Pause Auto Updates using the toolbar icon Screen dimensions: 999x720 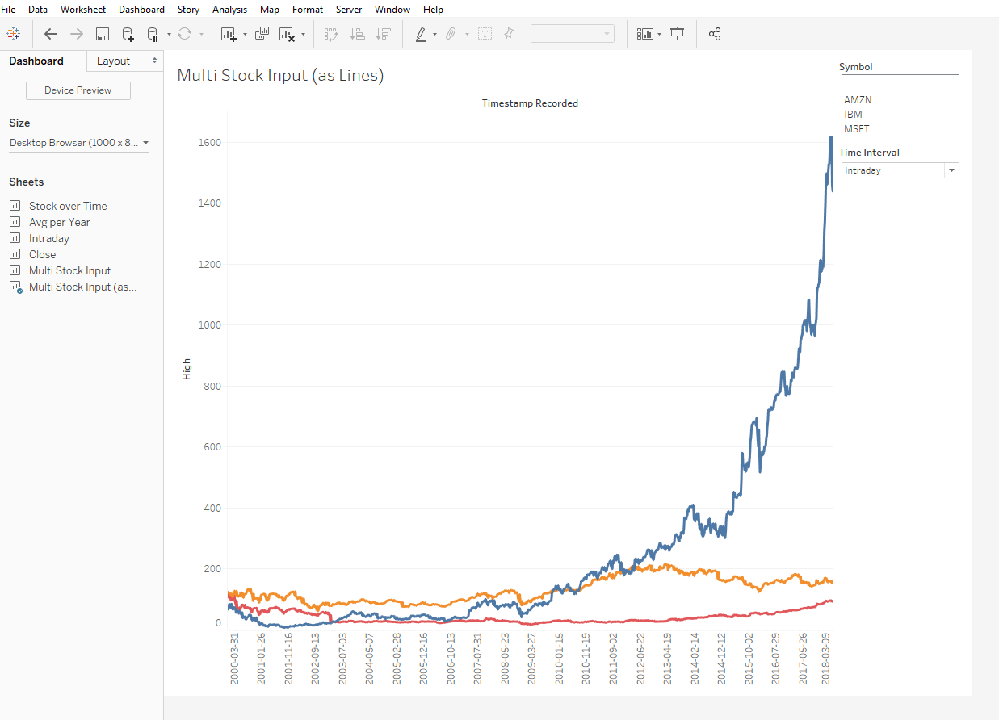153,34
